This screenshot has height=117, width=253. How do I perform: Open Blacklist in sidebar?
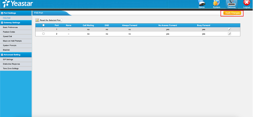tap(6, 50)
